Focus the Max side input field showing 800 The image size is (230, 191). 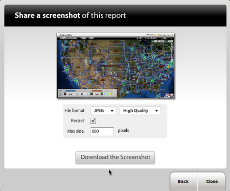coord(102,131)
